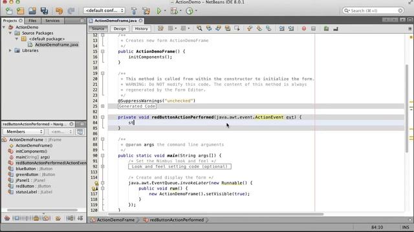Image resolution: width=414 pixels, height=232 pixels.
Task: Click ActionDemoFrame in bottom breadcrumb
Action: (x=115, y=220)
